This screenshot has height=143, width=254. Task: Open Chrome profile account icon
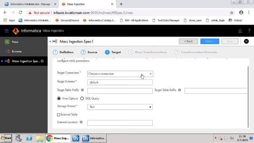(241, 12)
